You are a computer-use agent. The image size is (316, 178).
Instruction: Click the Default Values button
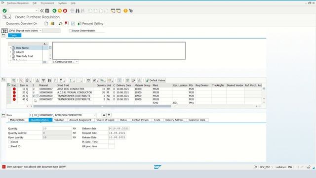click(156, 80)
